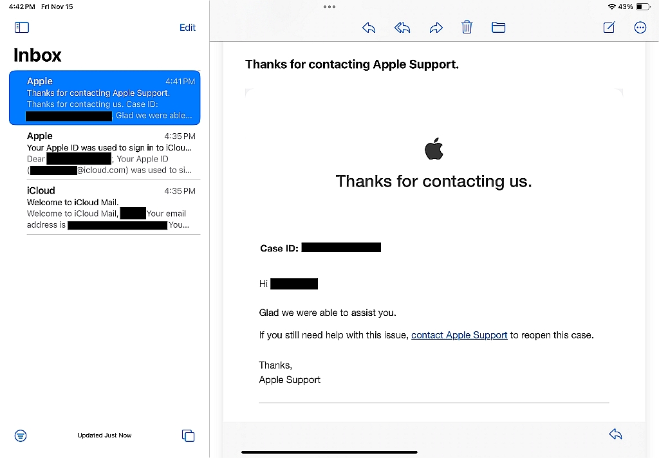The height and width of the screenshot is (458, 659).
Task: Forward this email with the toolbar arrow
Action: point(436,28)
